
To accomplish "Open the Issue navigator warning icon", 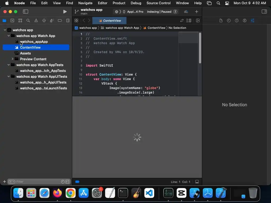I will tap(36, 21).
